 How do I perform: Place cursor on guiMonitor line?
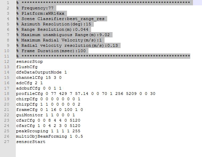(x=46, y=115)
